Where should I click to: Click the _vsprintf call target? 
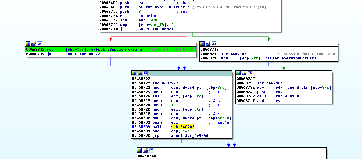tap(149, 16)
